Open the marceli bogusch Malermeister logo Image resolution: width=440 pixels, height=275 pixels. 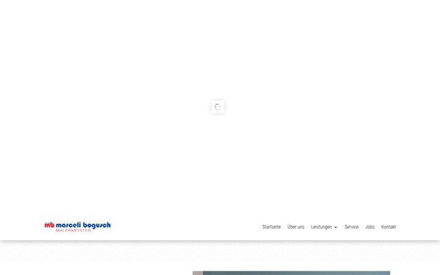coord(78,227)
